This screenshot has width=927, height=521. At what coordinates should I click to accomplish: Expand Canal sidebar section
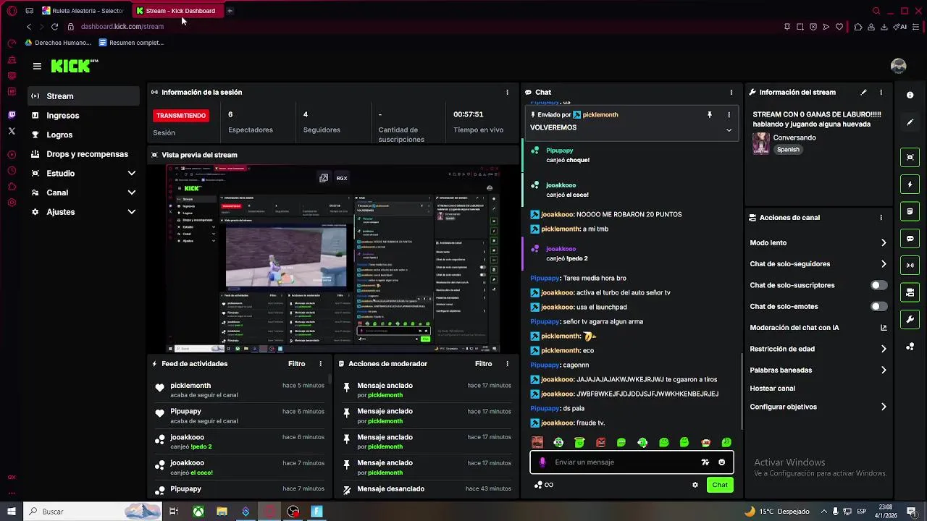point(131,192)
